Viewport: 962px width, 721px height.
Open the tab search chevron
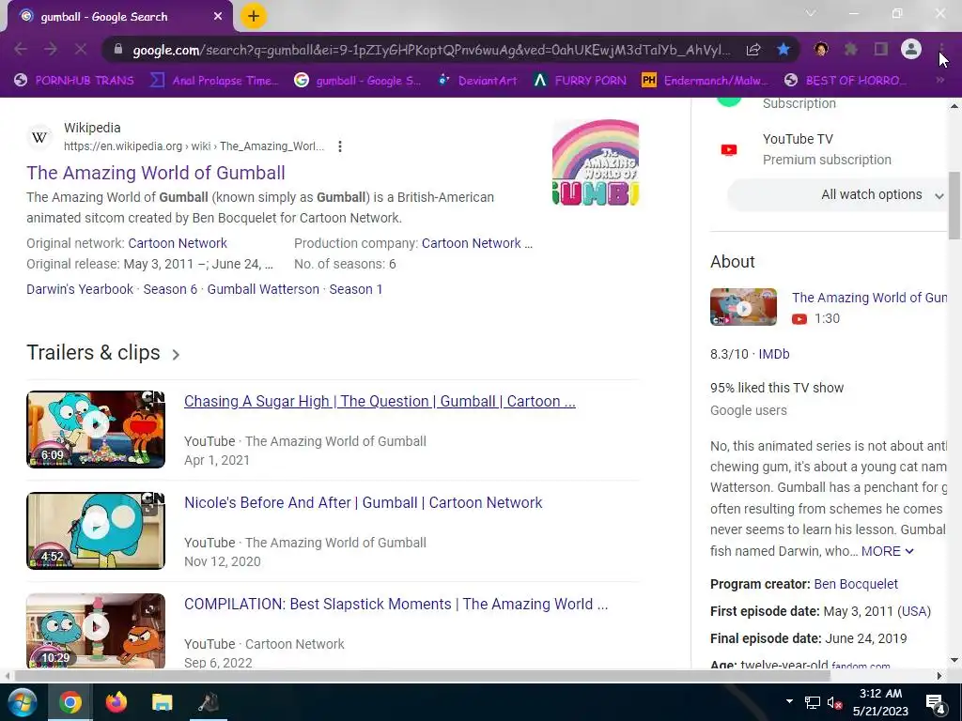point(811,13)
